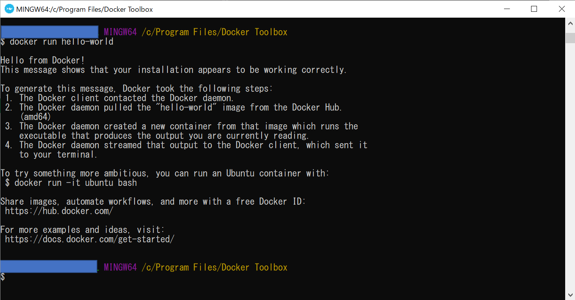Image resolution: width=575 pixels, height=300 pixels.
Task: Maximize the MINGW64 terminal window
Action: (534, 9)
